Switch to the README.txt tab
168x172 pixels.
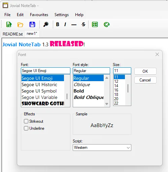(12, 34)
